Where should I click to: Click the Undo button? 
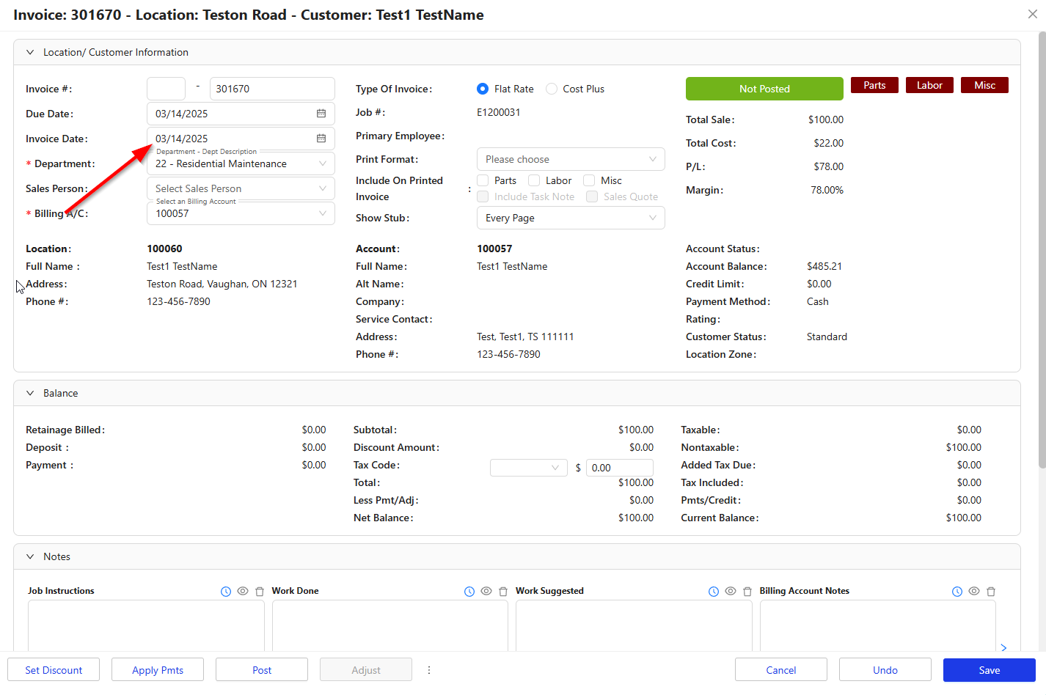(885, 670)
